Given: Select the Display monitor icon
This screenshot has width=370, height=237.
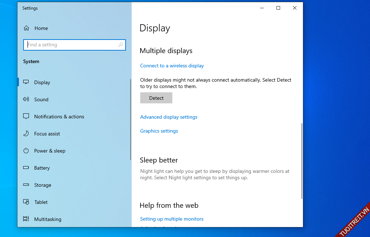Looking at the screenshot, I should click(26, 82).
